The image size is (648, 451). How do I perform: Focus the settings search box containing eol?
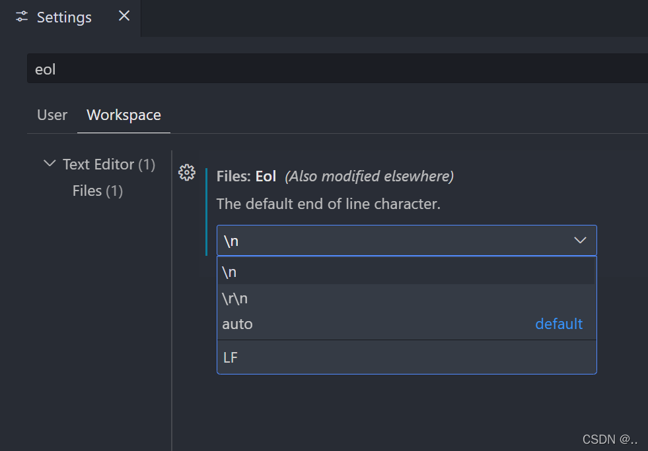[x=330, y=69]
